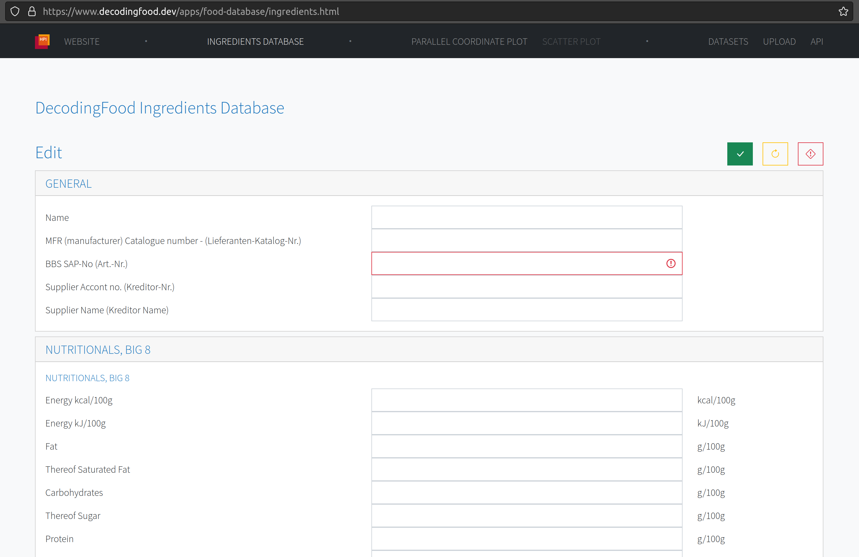Open the Ingredients Database nav item
The height and width of the screenshot is (557, 859).
click(255, 41)
